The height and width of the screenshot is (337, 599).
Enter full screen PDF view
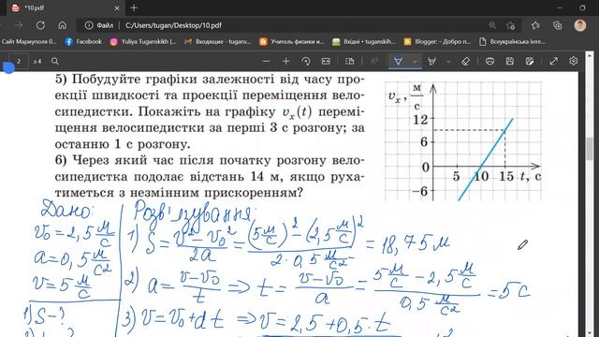(553, 61)
